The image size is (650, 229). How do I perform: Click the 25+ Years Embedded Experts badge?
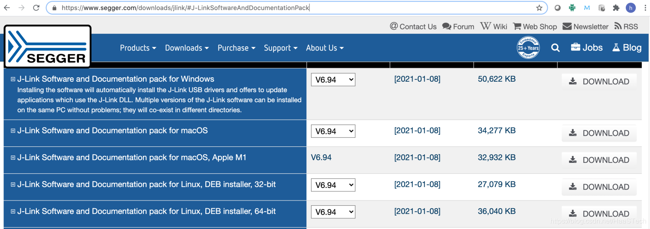pyautogui.click(x=528, y=48)
